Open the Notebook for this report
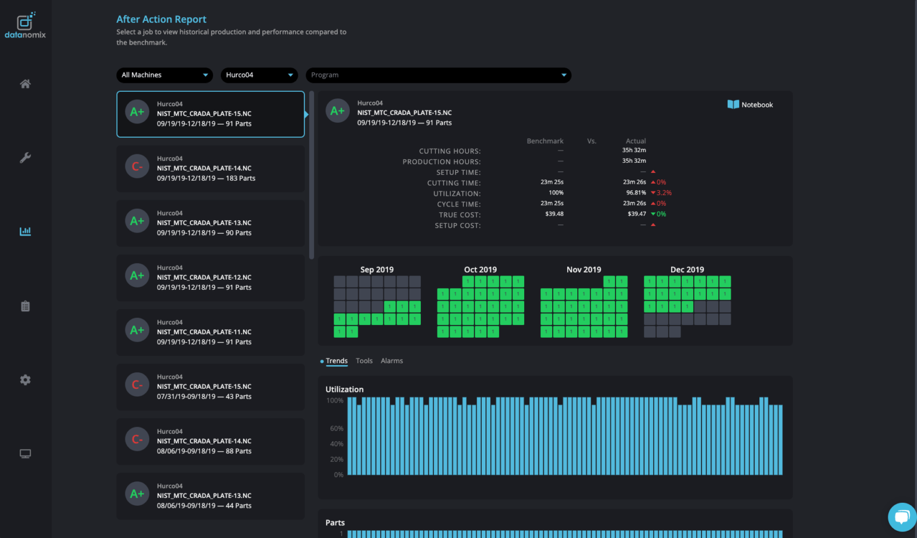 click(x=750, y=104)
